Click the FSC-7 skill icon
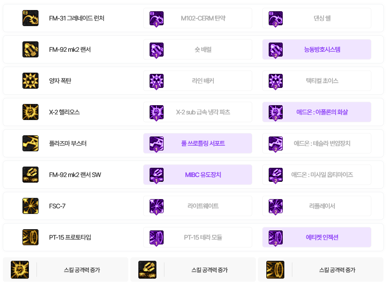 pyautogui.click(x=30, y=206)
